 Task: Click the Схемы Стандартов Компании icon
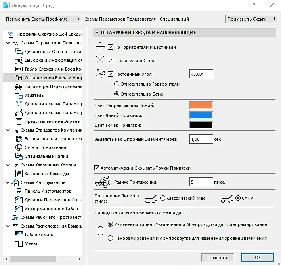pyautogui.click(x=15, y=130)
